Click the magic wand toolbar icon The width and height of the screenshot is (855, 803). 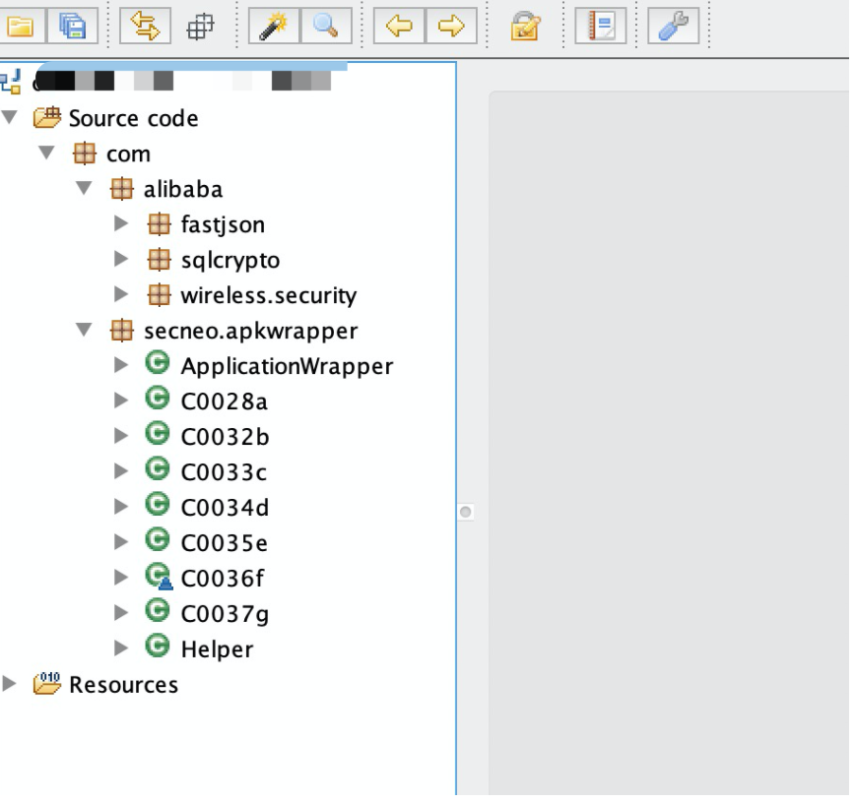point(274,26)
